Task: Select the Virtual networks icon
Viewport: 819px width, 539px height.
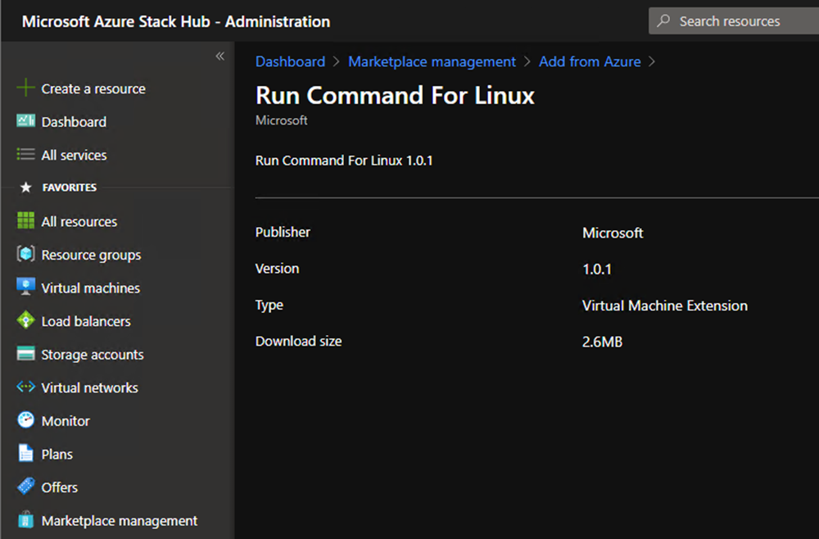Action: click(25, 387)
